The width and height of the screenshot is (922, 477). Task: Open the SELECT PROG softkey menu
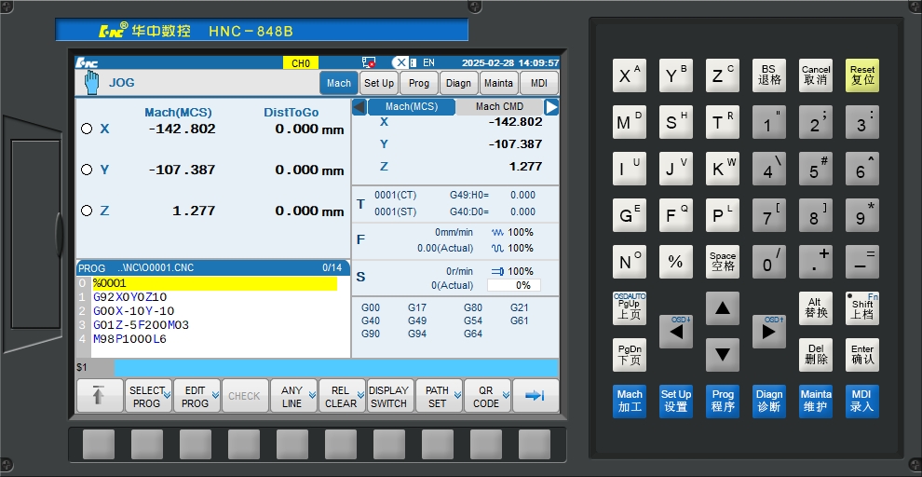click(x=148, y=396)
